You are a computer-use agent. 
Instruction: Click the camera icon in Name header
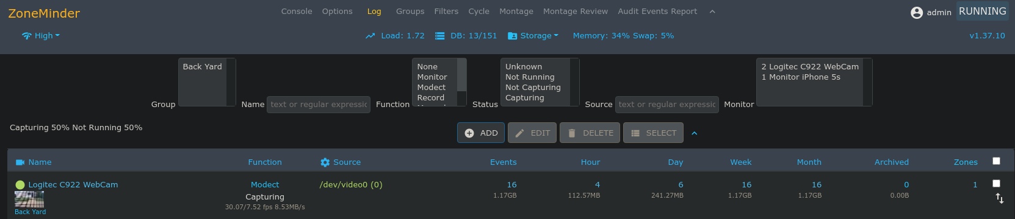click(20, 162)
